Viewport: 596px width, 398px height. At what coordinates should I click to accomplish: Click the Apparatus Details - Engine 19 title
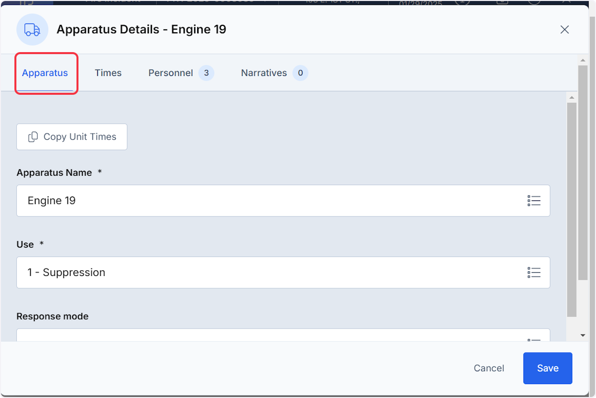click(142, 29)
